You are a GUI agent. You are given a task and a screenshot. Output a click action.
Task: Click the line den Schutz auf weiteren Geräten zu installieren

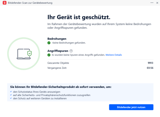point(40,98)
